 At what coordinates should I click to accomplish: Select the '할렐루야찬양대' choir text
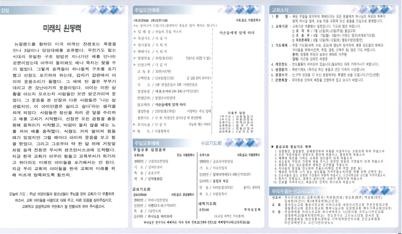[x=165, y=98]
